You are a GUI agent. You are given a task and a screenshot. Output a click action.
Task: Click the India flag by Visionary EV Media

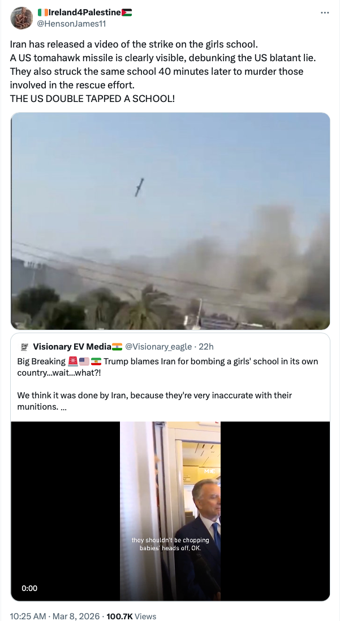coord(117,347)
